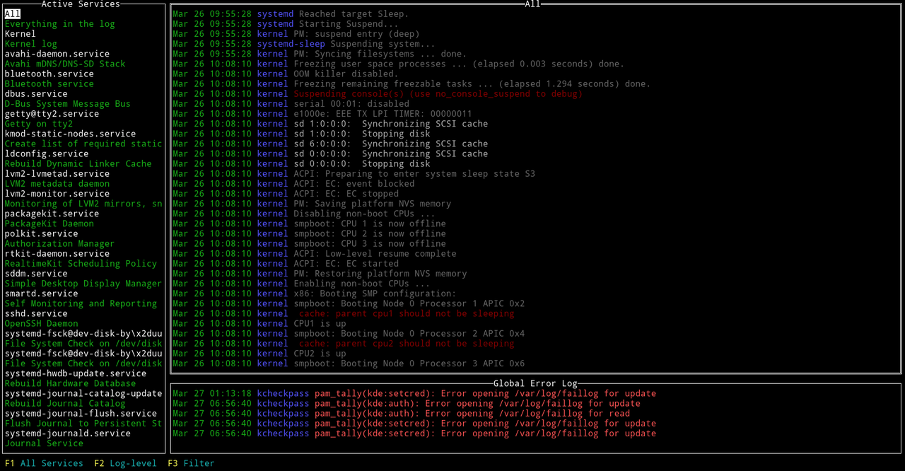Click 'Active Services' panel title
The image size is (905, 471).
point(81,4)
